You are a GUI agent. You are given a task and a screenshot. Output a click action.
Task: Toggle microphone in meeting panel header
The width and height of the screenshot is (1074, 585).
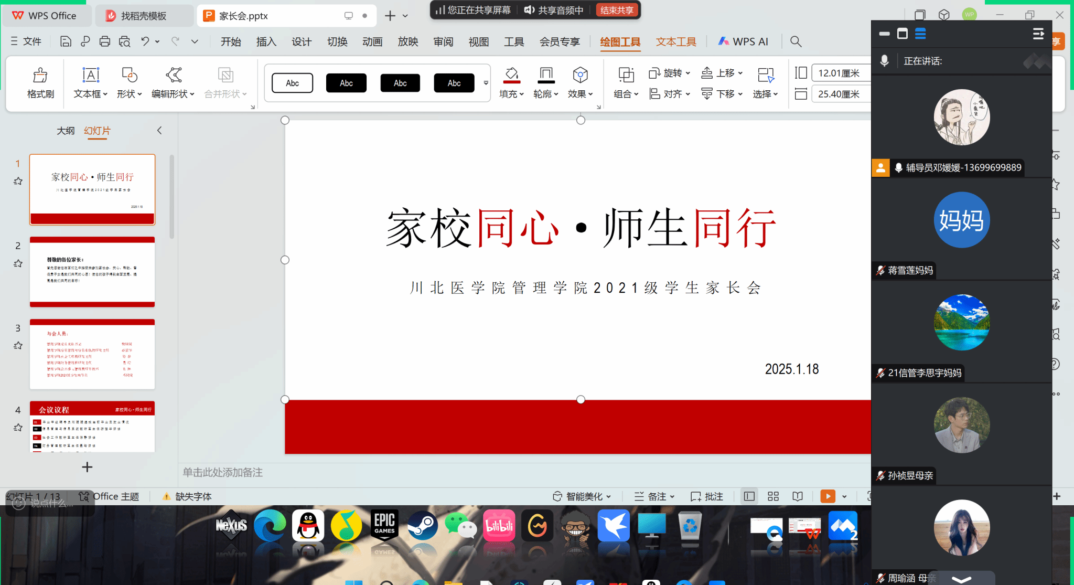(x=885, y=61)
